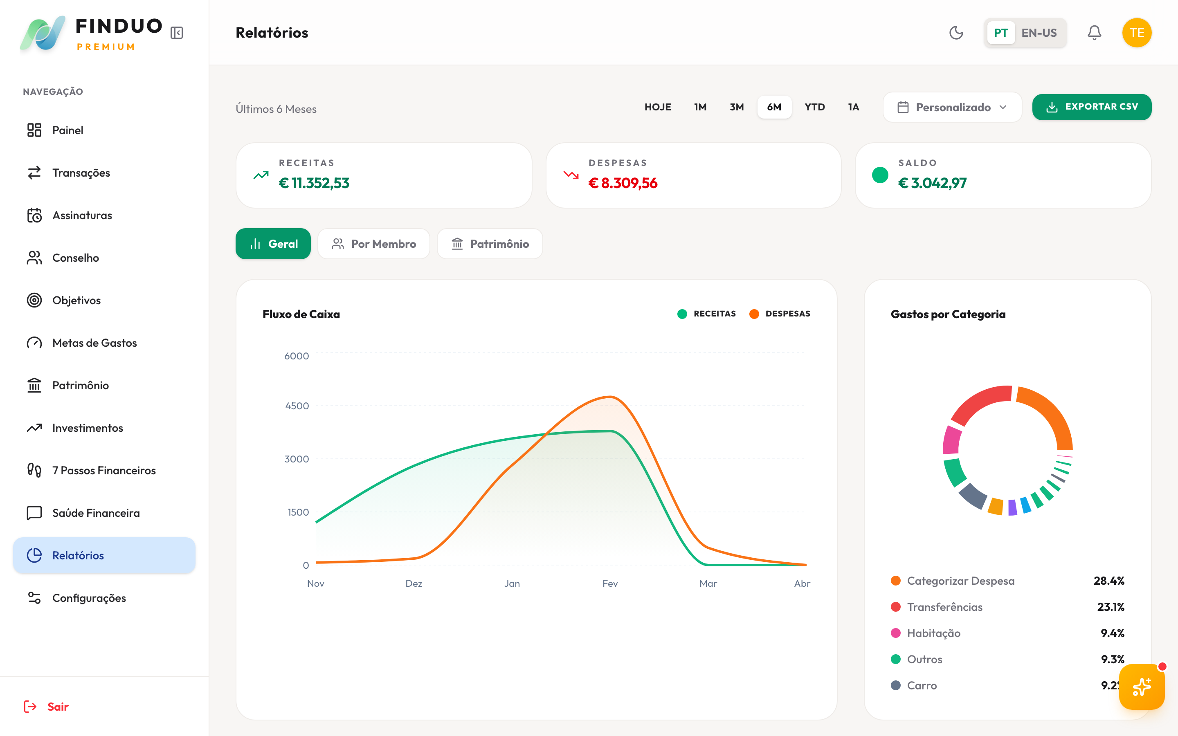Switch language to EN-US
Viewport: 1178px width, 736px height.
(1039, 33)
